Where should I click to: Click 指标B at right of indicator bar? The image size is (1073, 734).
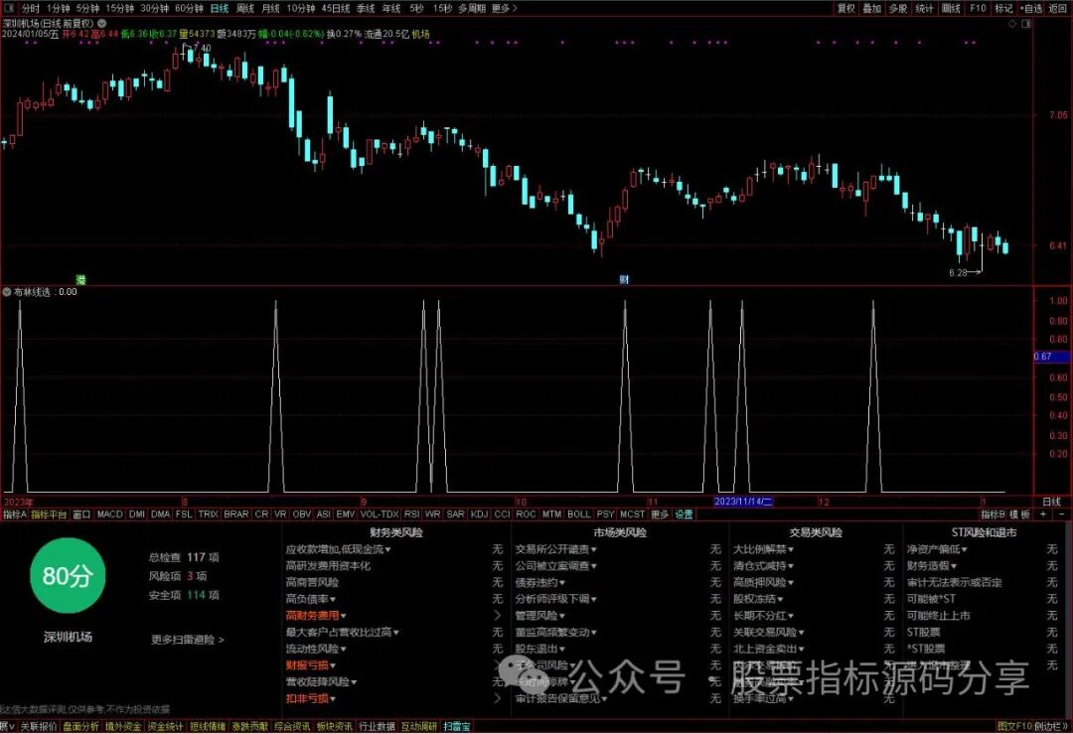coord(993,514)
